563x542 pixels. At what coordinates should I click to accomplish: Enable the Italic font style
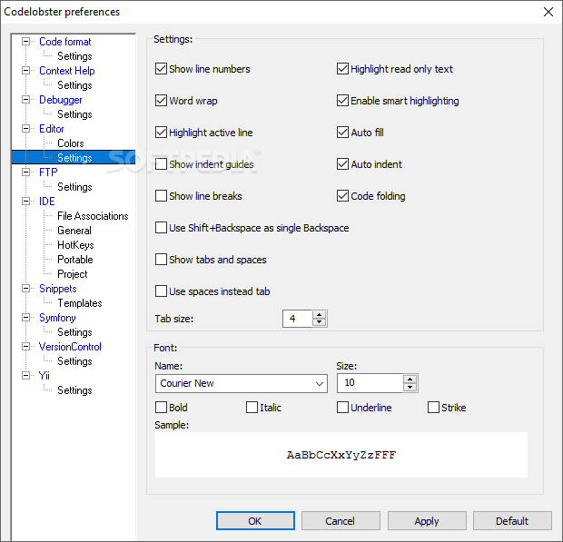click(252, 408)
